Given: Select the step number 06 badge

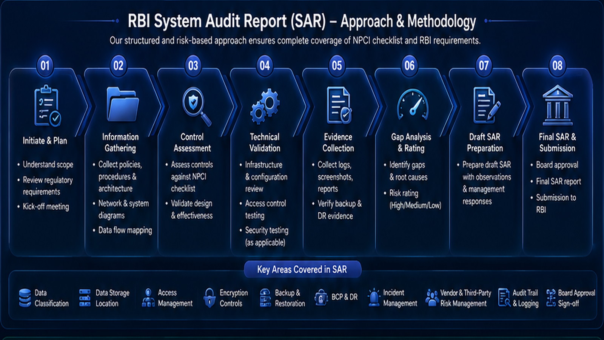Looking at the screenshot, I should pyautogui.click(x=410, y=66).
